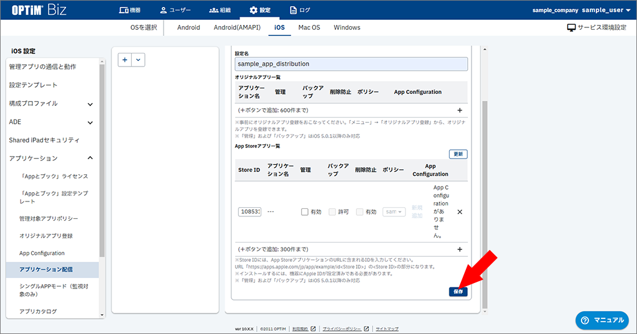Image resolution: width=637 pixels, height=334 pixels.
Task: Enable the 管理 有効 checkbox
Action: [305, 212]
